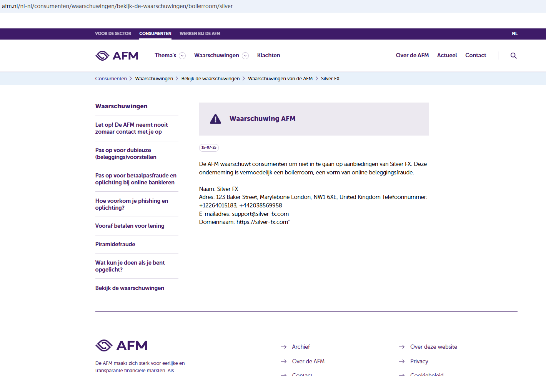
Task: Open 'Wat kun je doen als je bent opgelicht?'
Action: coord(130,266)
